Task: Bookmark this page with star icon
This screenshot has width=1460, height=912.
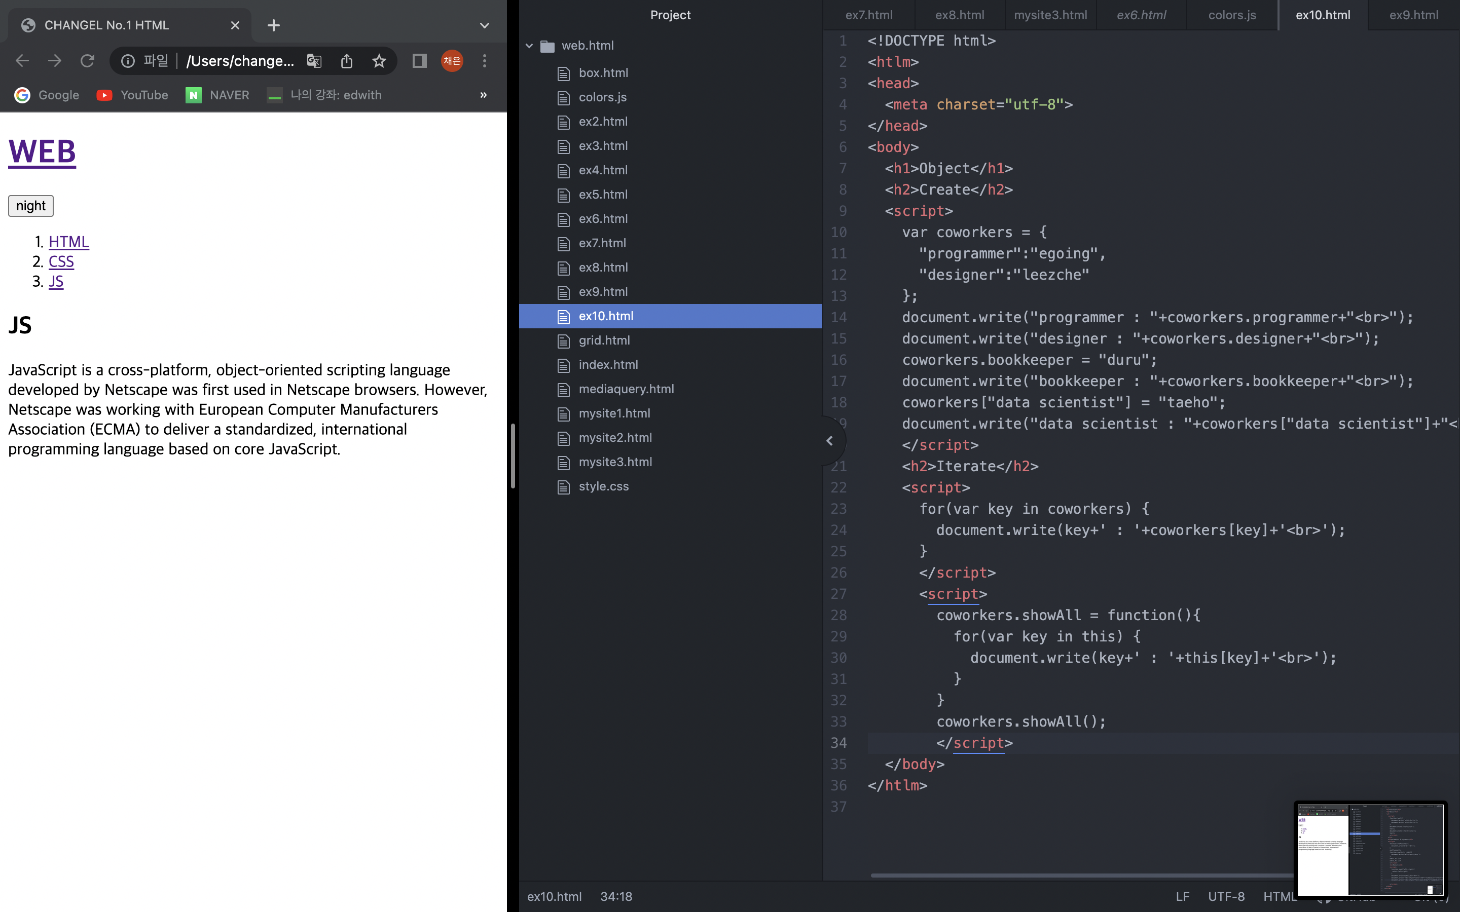Action: [379, 61]
